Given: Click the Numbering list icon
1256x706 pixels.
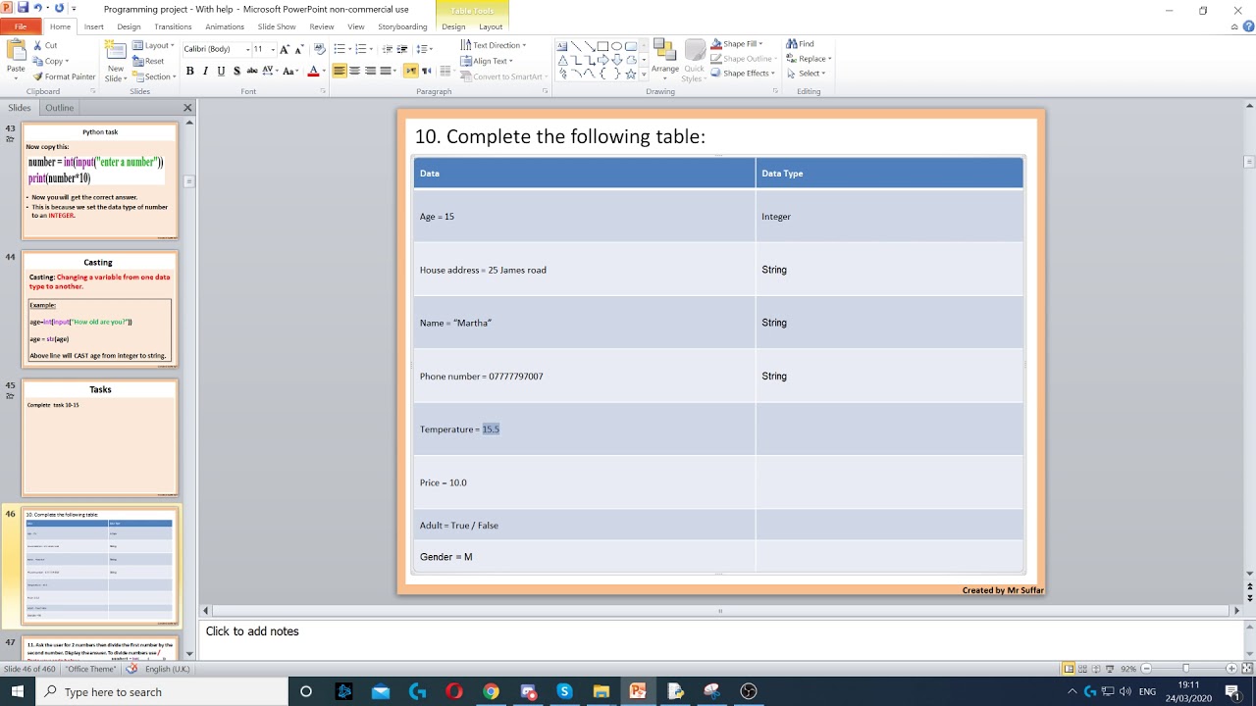Looking at the screenshot, I should [360, 49].
